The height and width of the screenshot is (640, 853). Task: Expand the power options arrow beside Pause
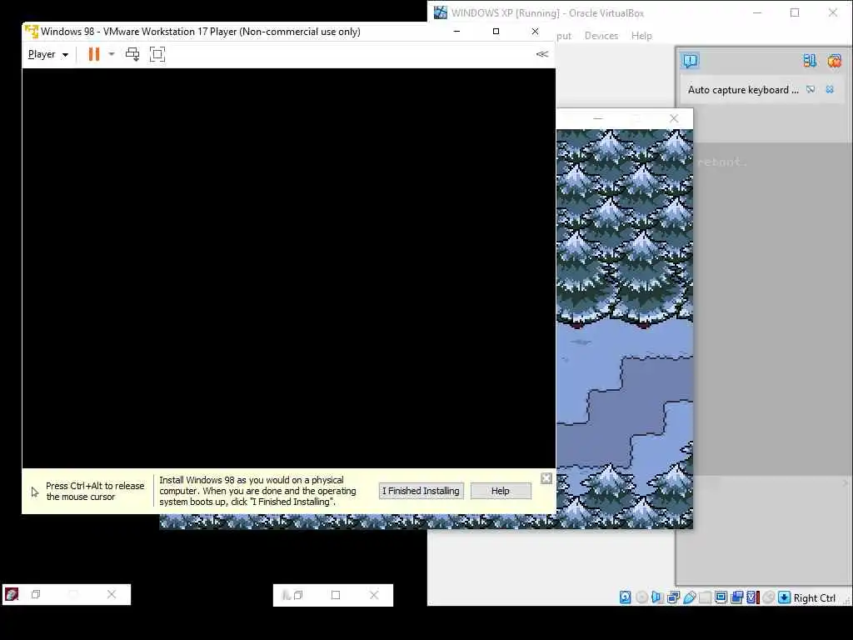pyautogui.click(x=112, y=54)
